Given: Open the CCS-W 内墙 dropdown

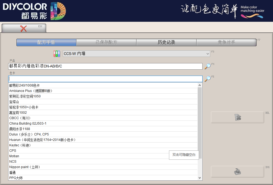Looking at the screenshot, I should point(136,54).
